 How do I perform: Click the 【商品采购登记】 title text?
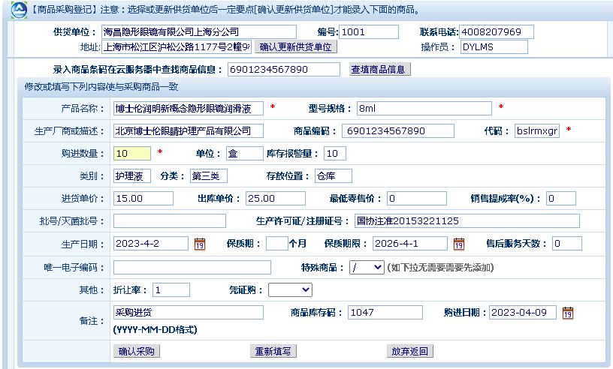pos(64,10)
